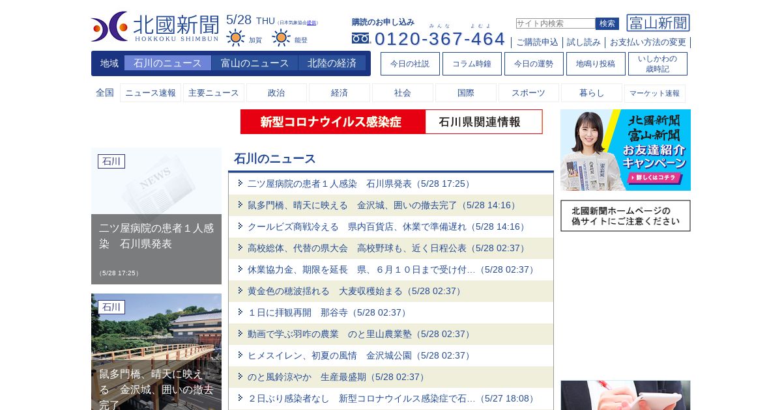Image resolution: width=782 pixels, height=410 pixels.
Task: Click the 検索 search button
Action: pos(607,23)
